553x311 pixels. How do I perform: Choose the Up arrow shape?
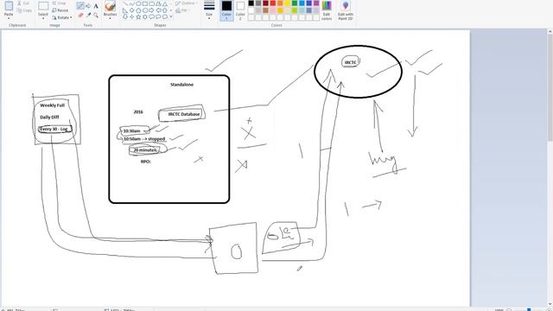[165, 10]
